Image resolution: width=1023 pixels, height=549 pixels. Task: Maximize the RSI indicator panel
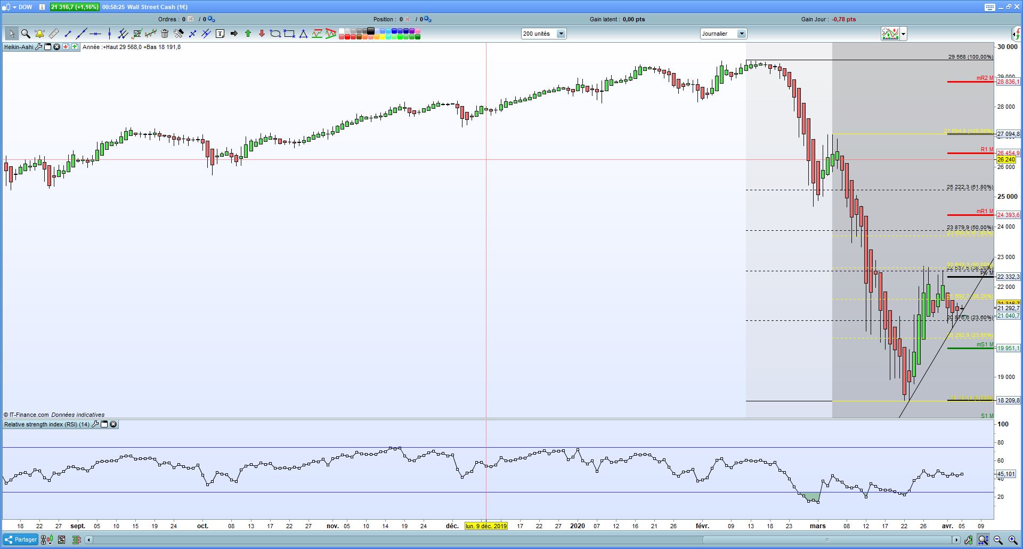(x=104, y=424)
